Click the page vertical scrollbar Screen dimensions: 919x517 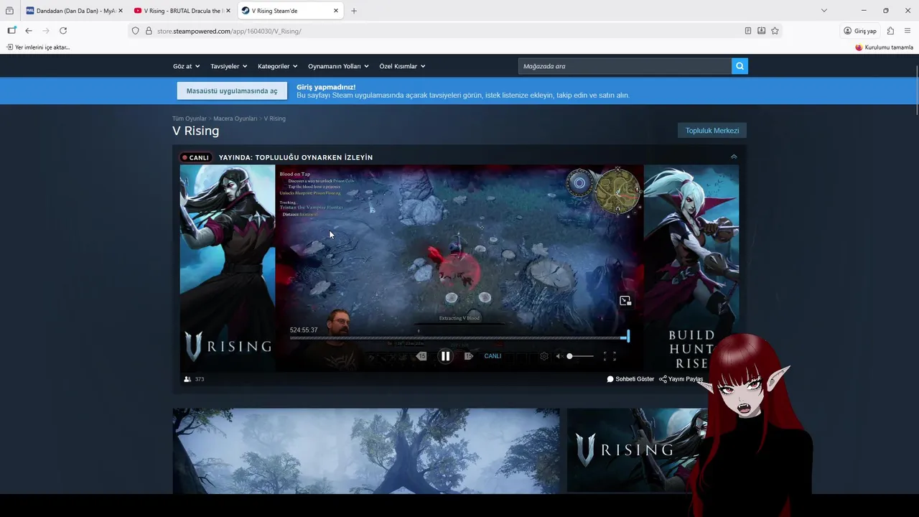pos(916,89)
